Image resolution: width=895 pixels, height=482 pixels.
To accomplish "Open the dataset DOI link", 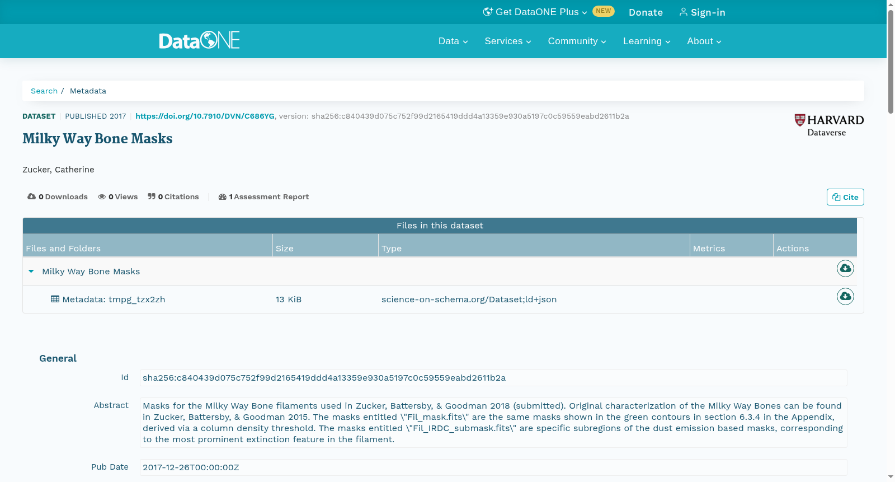I will click(205, 116).
